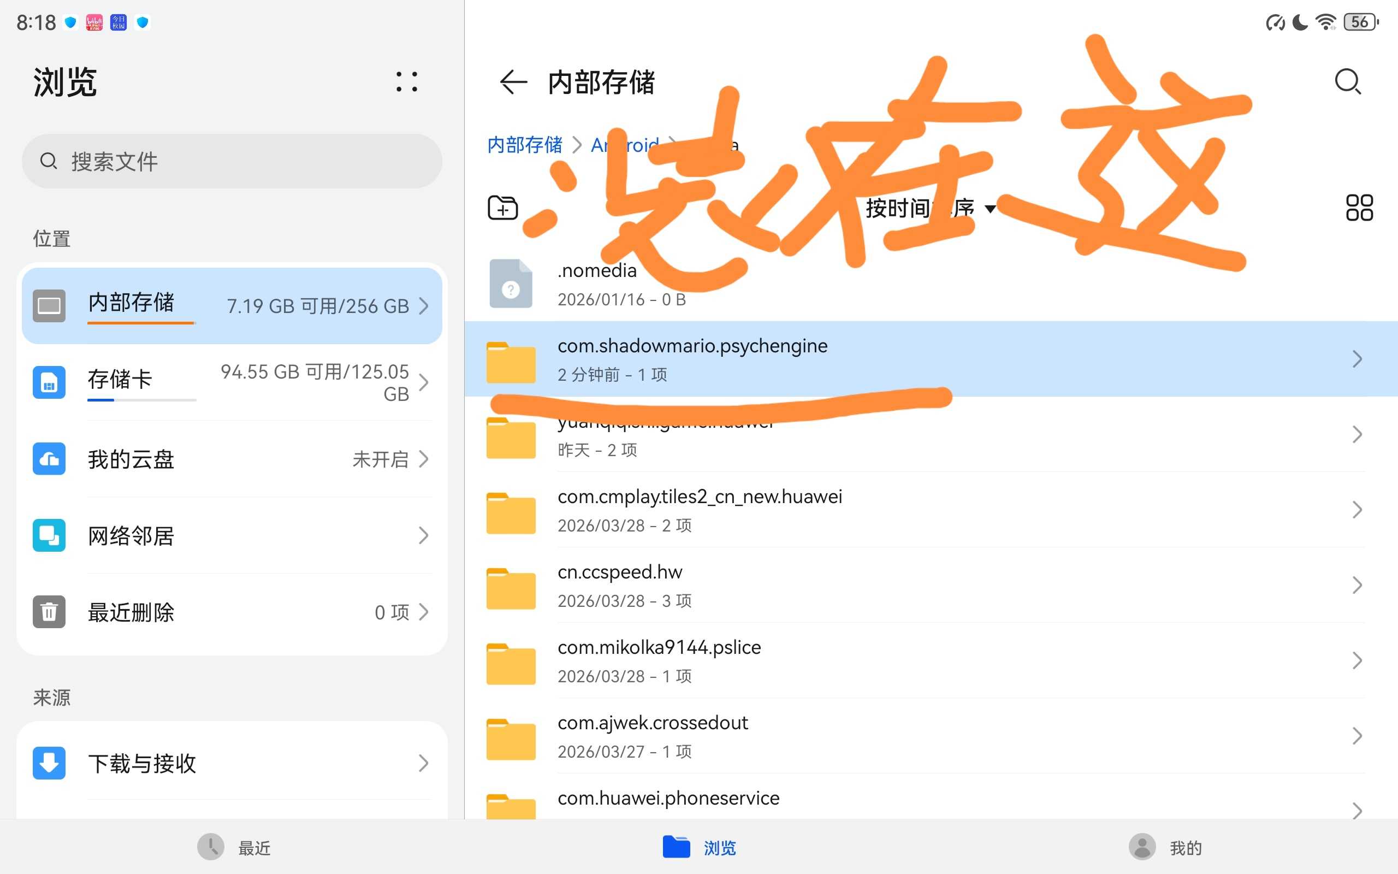Click the 搜索文件 search field
This screenshot has height=874, width=1398.
tap(231, 161)
